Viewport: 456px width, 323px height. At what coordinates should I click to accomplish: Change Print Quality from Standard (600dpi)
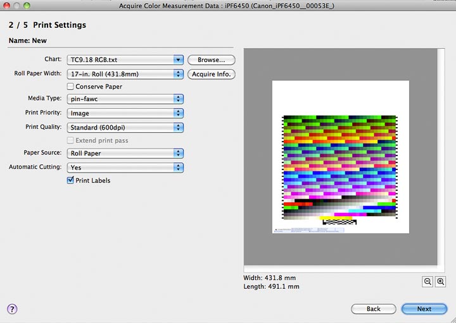click(125, 128)
